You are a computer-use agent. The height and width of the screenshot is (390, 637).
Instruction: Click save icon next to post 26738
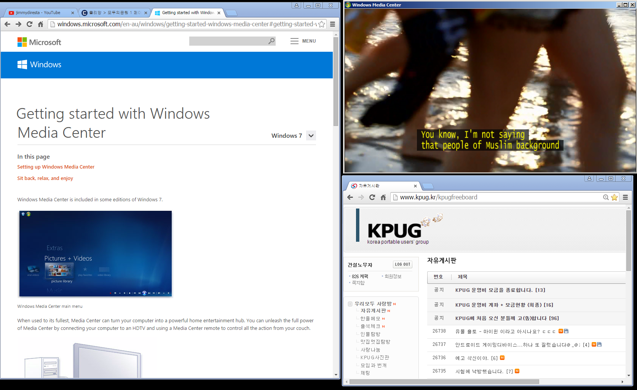[566, 331]
